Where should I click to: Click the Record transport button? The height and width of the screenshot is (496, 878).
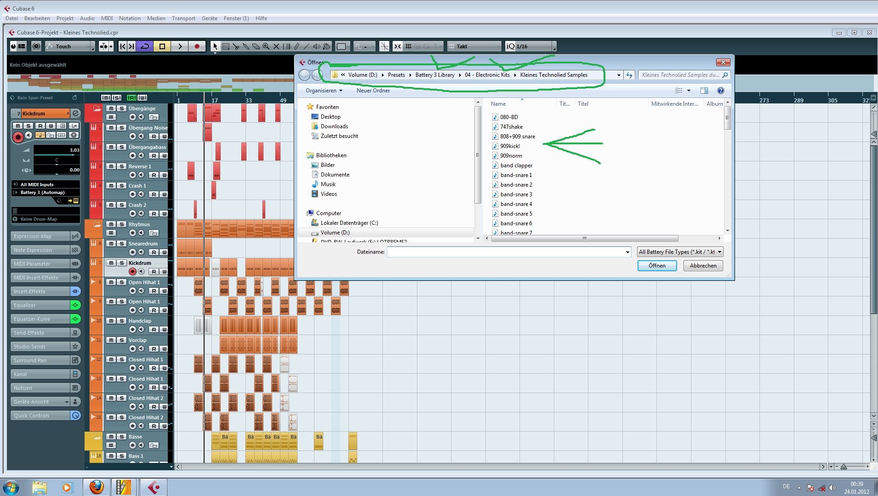point(197,46)
